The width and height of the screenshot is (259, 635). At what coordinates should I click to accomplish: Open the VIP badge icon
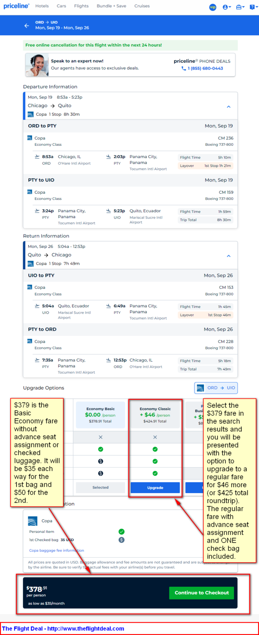(213, 7)
